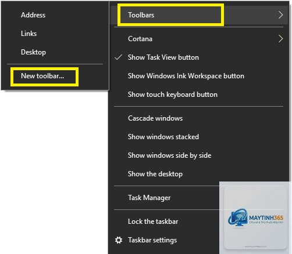Click the Taskbar settings gear icon
Screen dimensions: 292x254
(x=119, y=240)
